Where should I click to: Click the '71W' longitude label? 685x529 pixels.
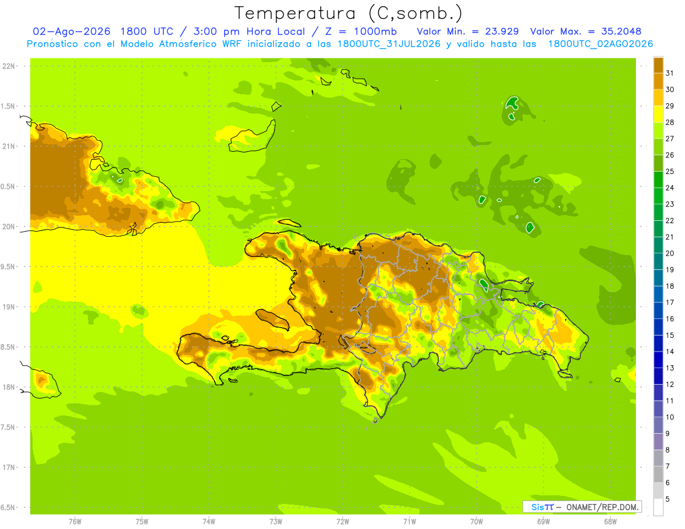[x=409, y=522]
